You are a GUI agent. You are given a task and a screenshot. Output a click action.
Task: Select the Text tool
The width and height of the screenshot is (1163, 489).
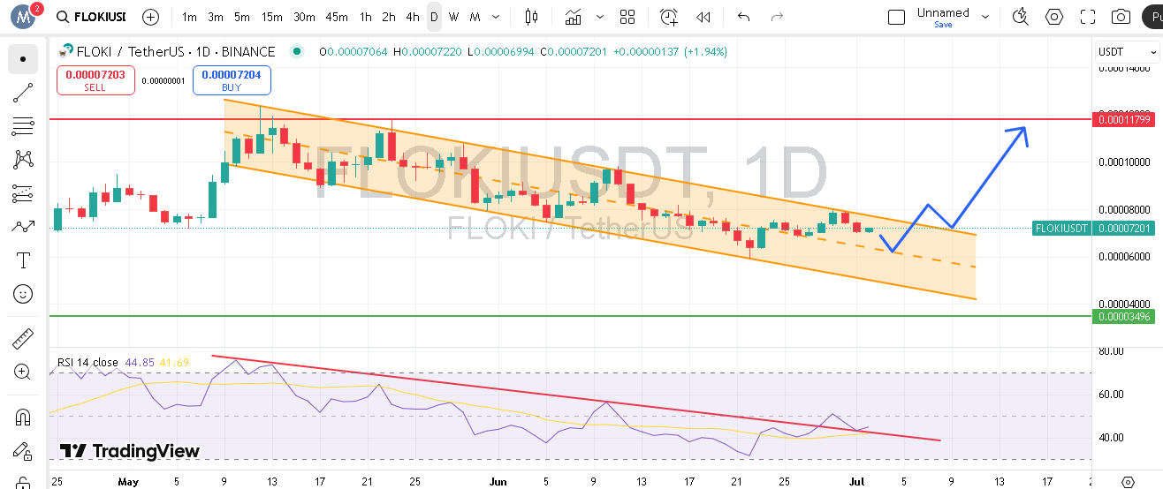point(23,260)
